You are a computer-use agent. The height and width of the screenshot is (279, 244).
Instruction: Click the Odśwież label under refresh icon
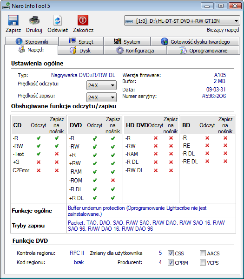click(58, 30)
